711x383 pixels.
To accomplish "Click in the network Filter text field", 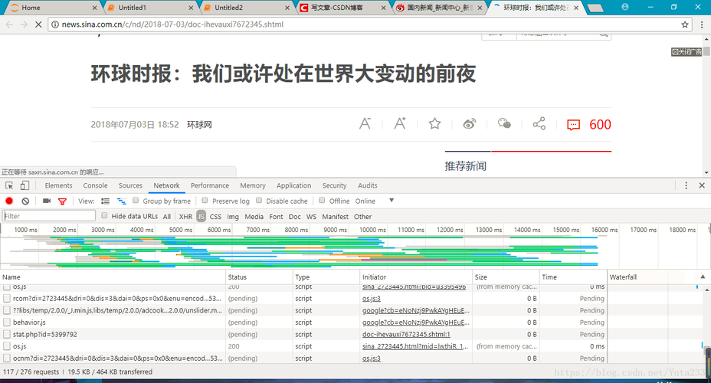I will [x=49, y=216].
